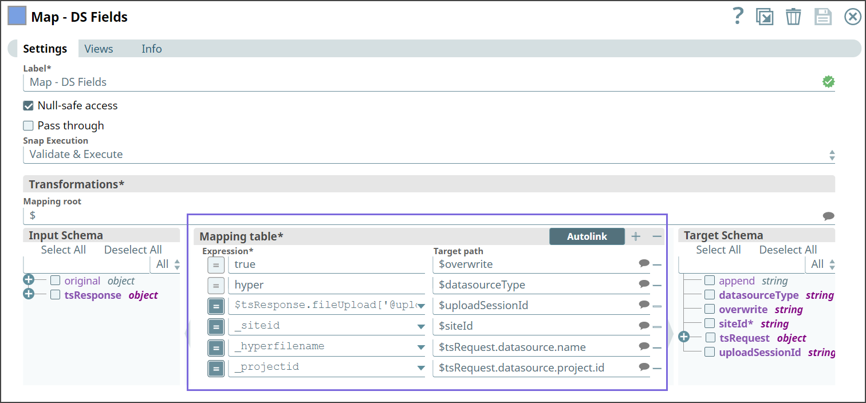Click the help question mark icon
Image resolution: width=866 pixels, height=403 pixels.
point(738,17)
